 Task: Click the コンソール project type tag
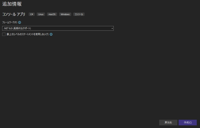pyautogui.click(x=79, y=14)
